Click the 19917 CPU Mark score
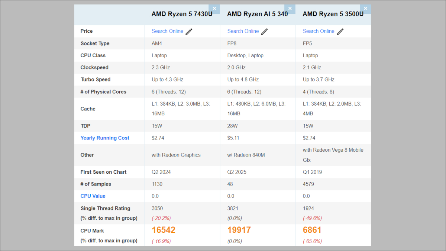Viewport: 446px width, 251px height. point(239,230)
